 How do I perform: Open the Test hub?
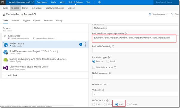pyautogui.click(x=88, y=2)
